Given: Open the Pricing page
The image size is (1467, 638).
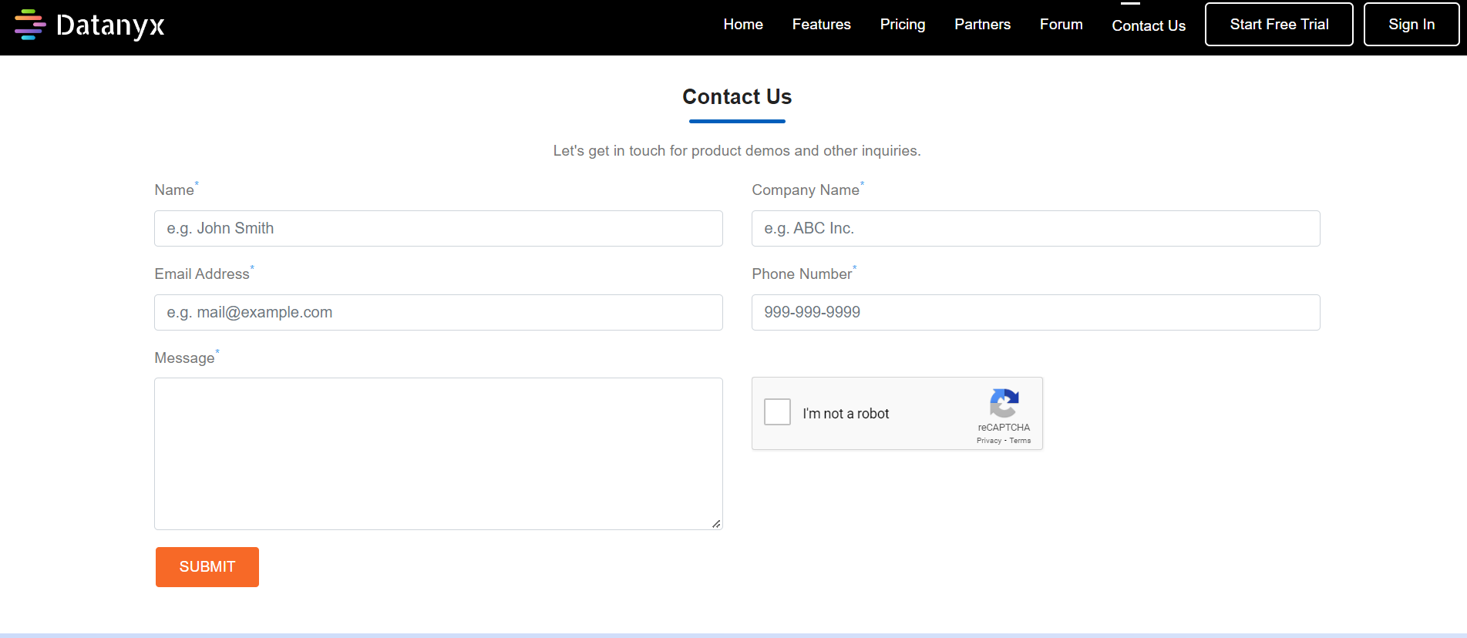Looking at the screenshot, I should pyautogui.click(x=902, y=25).
